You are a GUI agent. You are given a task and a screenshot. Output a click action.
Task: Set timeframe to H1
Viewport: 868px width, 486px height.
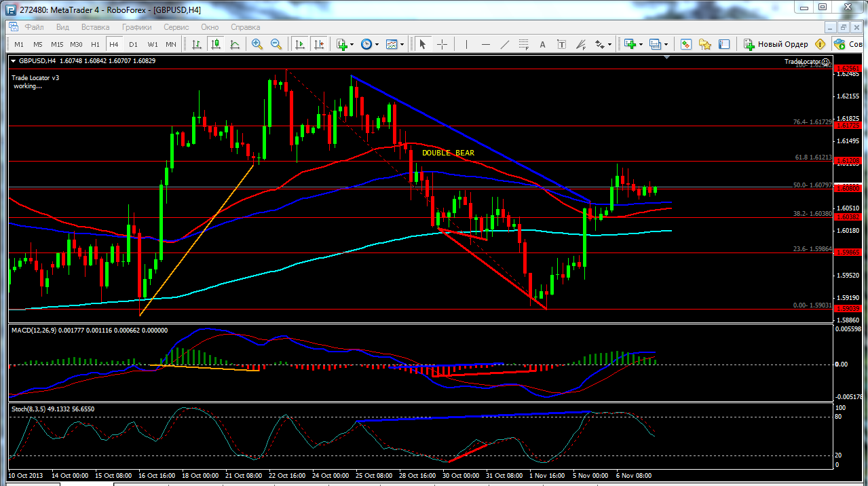coord(95,44)
